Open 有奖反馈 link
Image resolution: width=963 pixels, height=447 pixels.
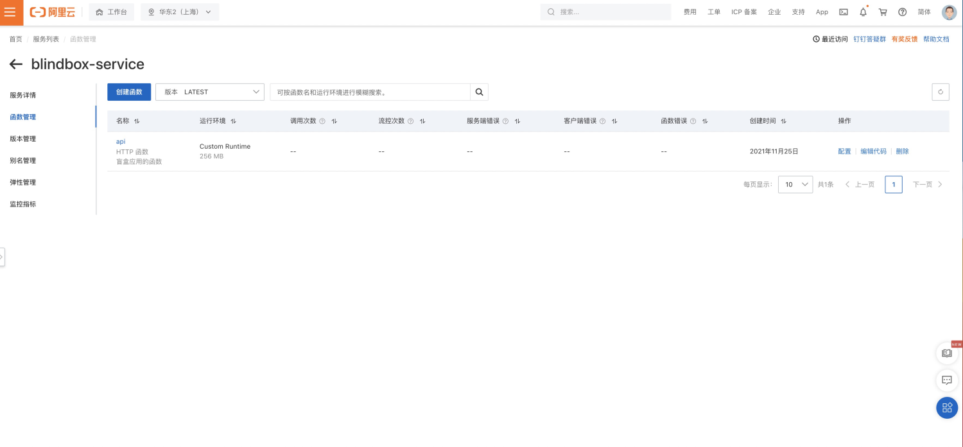pyautogui.click(x=905, y=39)
